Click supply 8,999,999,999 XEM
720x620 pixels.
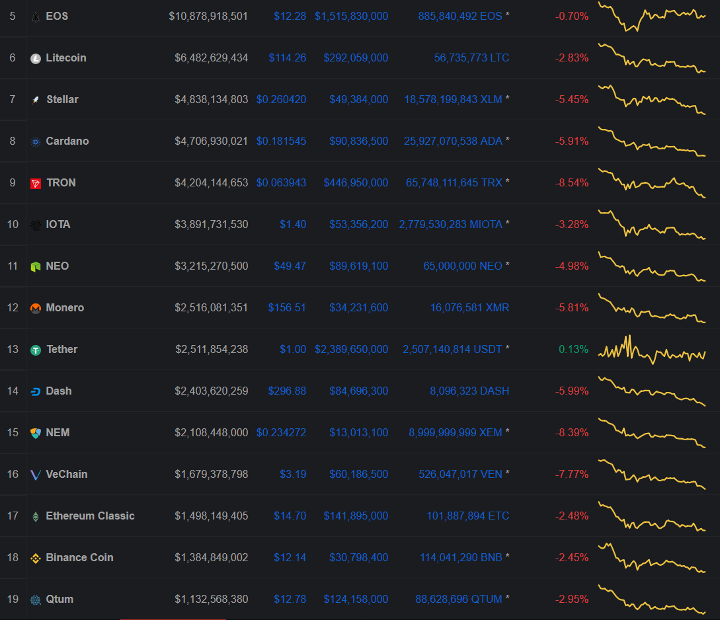click(x=456, y=433)
